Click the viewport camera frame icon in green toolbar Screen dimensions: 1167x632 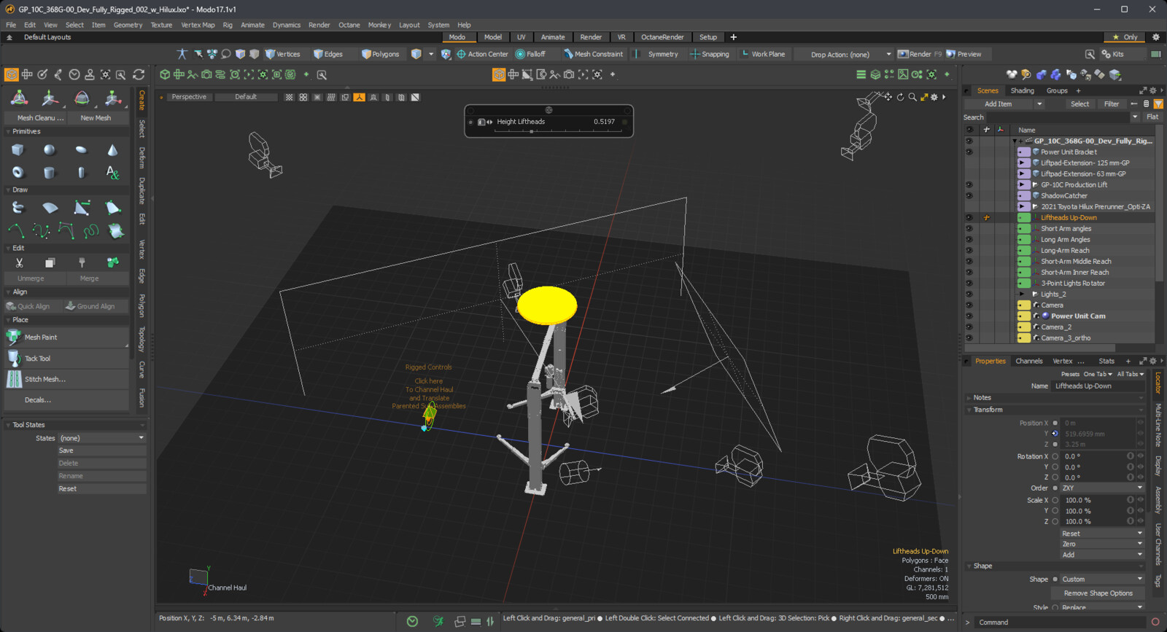[x=206, y=74]
